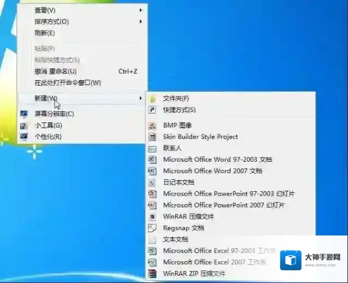Open 屏幕分辨率(C) settings entry
Screen dimensions: 348x283
click(82, 114)
